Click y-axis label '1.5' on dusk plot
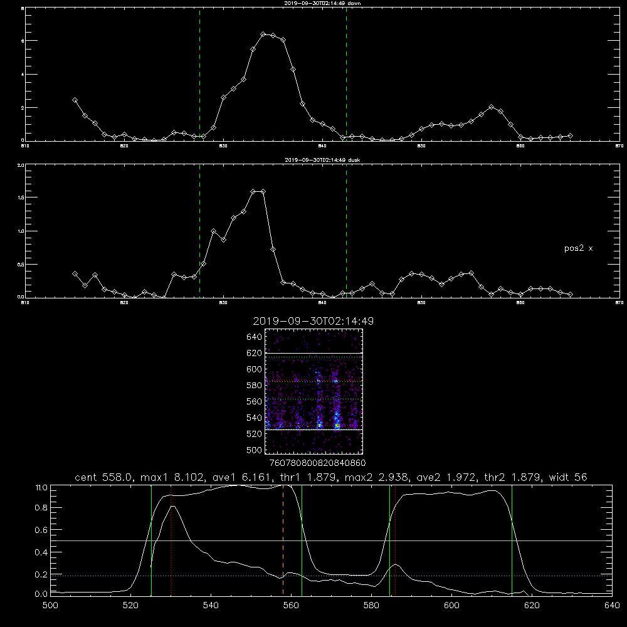Image resolution: width=627 pixels, height=627 pixels. click(x=21, y=198)
